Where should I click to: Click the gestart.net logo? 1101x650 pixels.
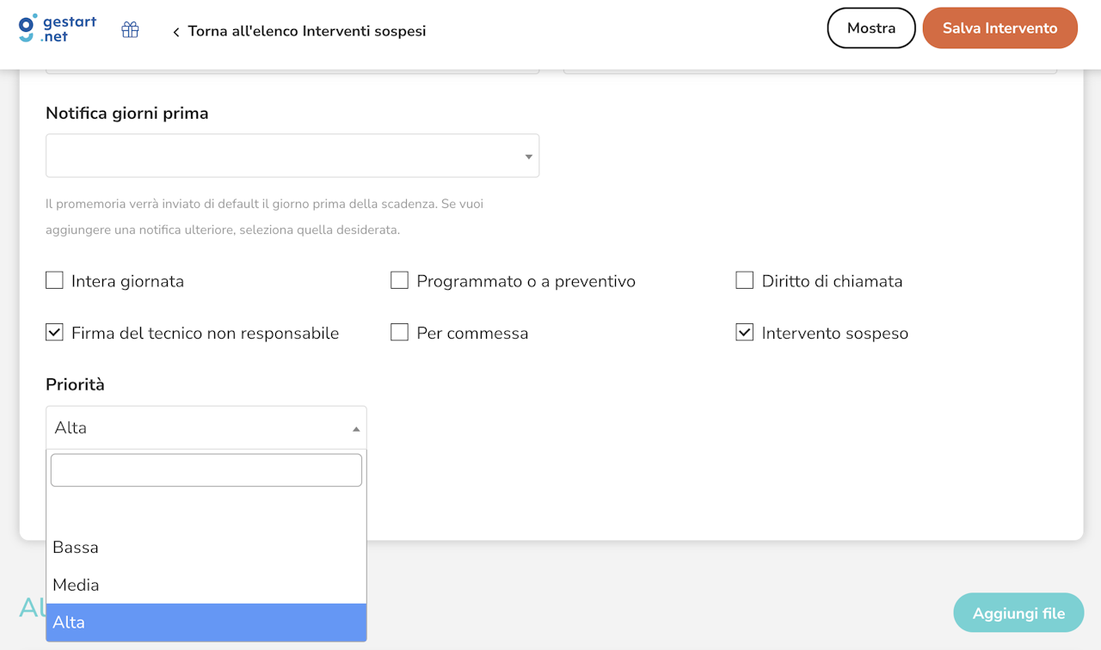55,28
